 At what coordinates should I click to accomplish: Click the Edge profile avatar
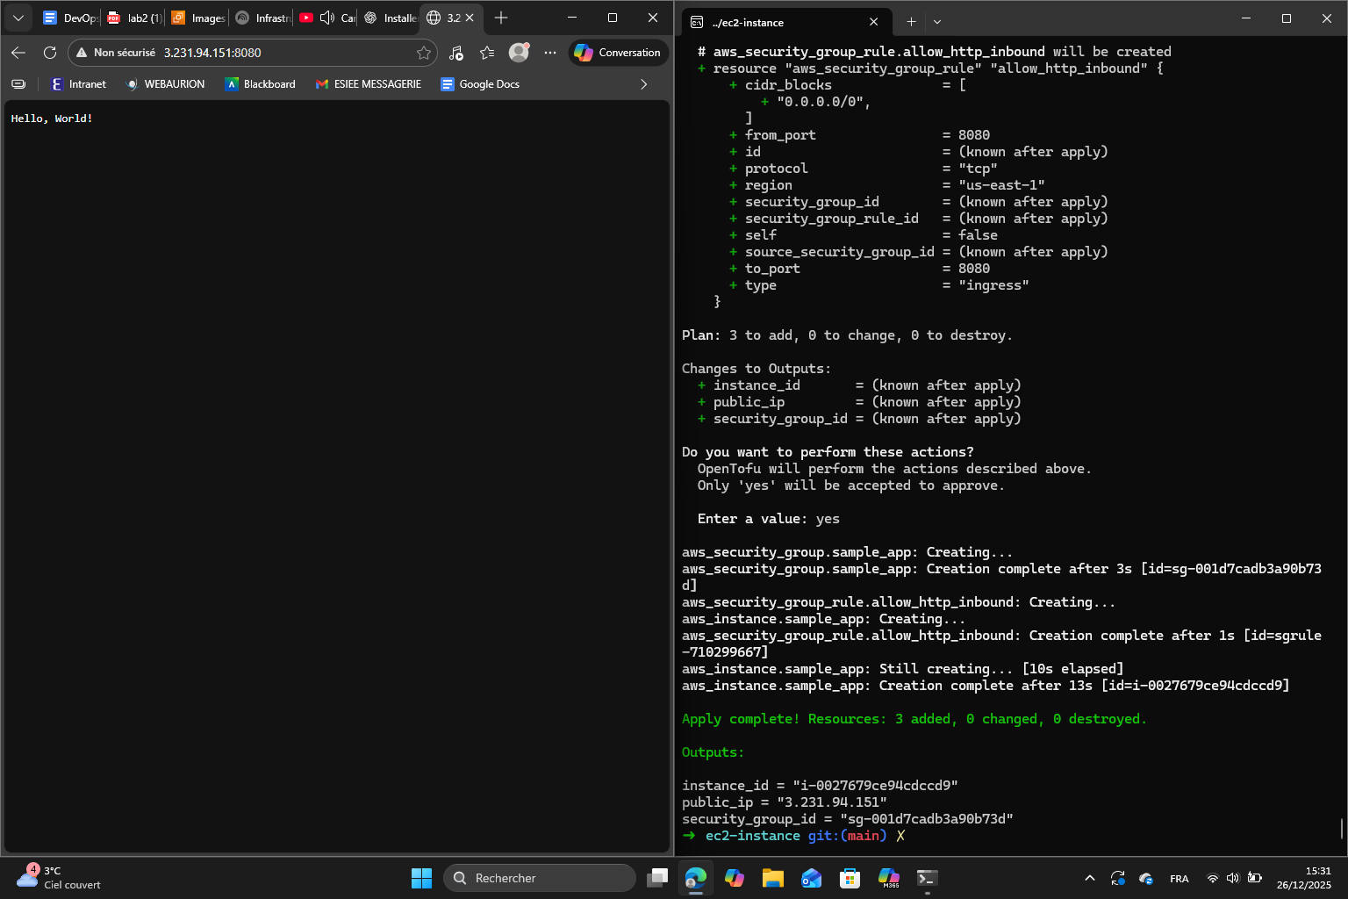pos(519,52)
